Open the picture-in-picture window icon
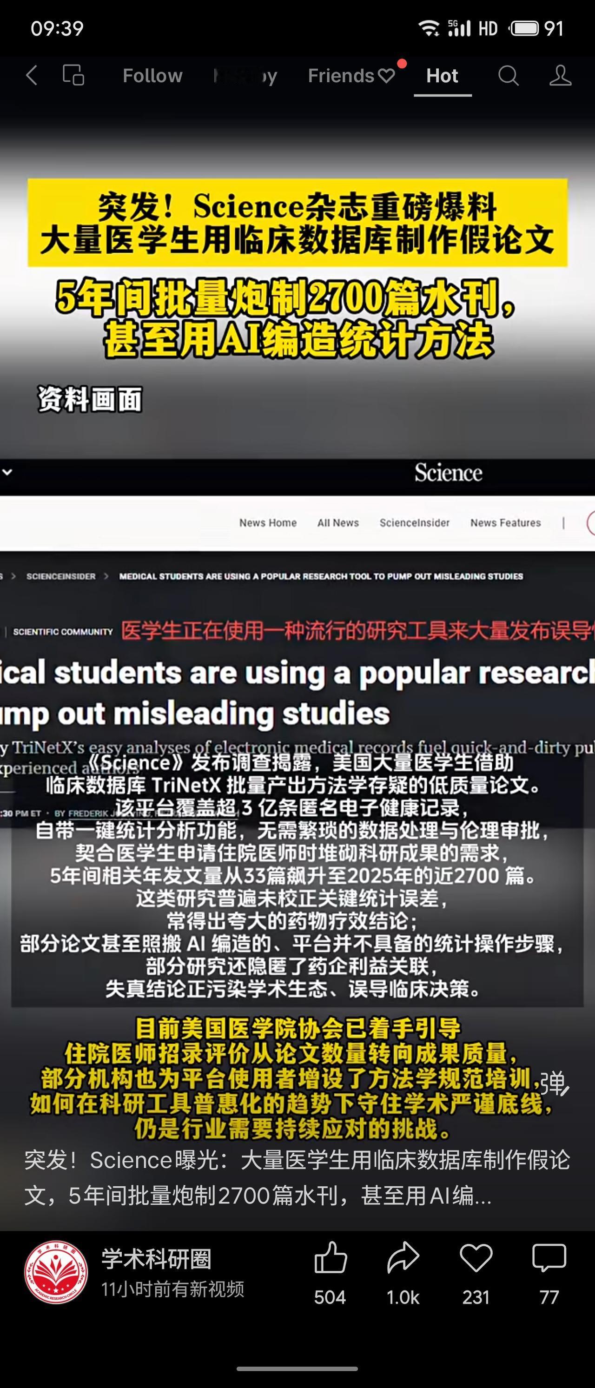 coord(73,75)
